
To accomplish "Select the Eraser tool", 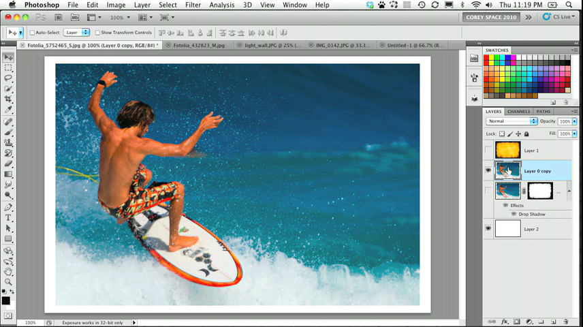I will point(8,163).
